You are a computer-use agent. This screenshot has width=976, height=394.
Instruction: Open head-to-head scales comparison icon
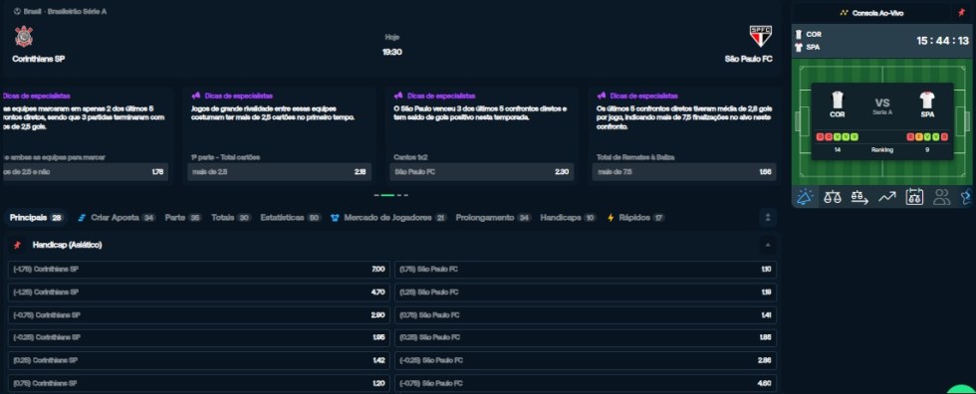point(833,198)
